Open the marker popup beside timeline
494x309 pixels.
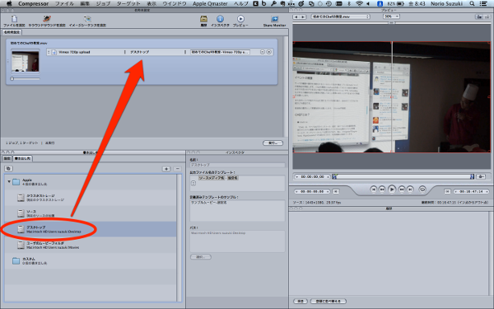click(481, 176)
